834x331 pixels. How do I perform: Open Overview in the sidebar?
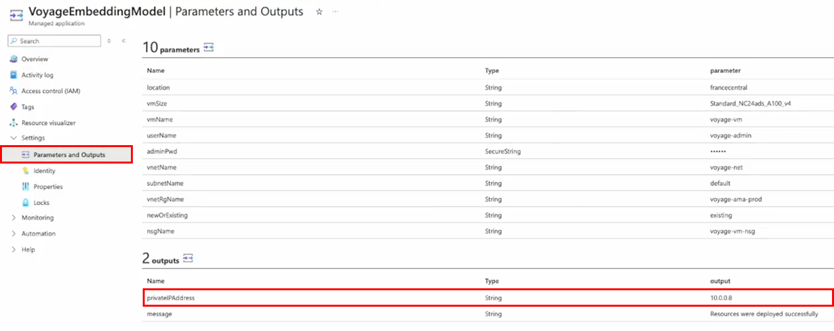(35, 59)
